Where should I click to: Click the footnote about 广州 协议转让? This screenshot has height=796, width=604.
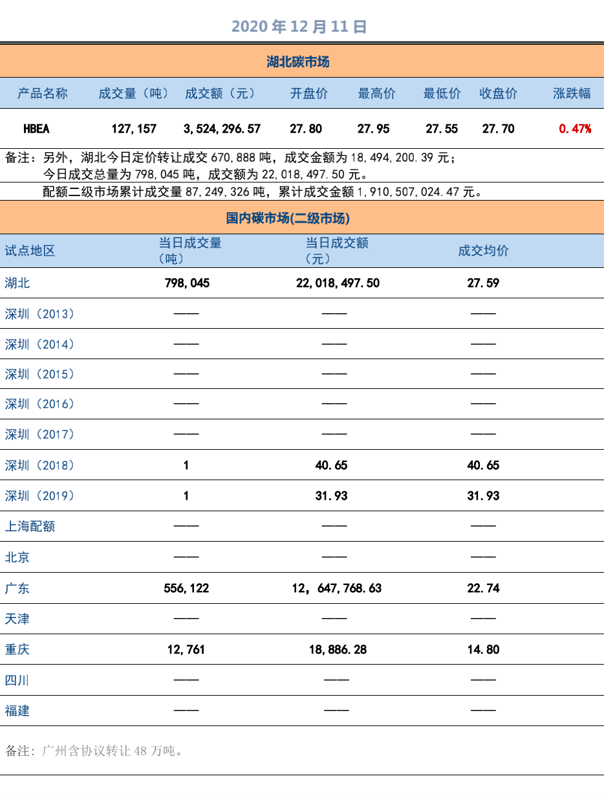(x=94, y=751)
